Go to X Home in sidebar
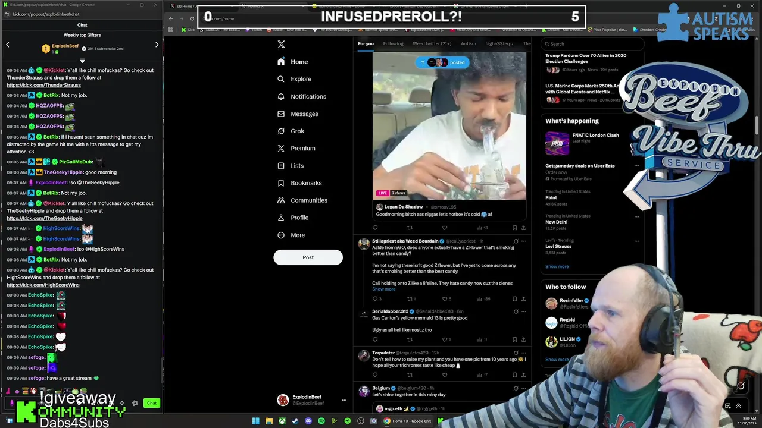Viewport: 762px width, 428px height. (x=292, y=62)
